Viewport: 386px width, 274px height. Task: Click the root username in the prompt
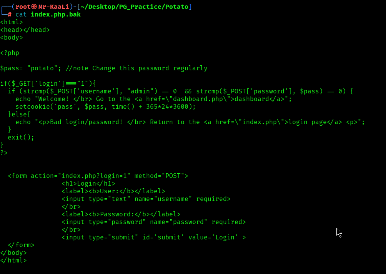point(23,7)
